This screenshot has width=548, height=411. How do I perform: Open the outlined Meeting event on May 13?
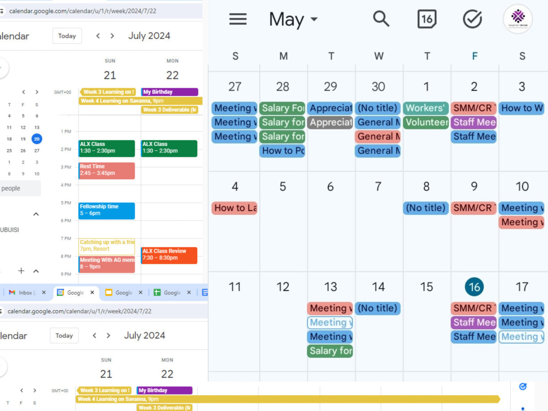(330, 323)
